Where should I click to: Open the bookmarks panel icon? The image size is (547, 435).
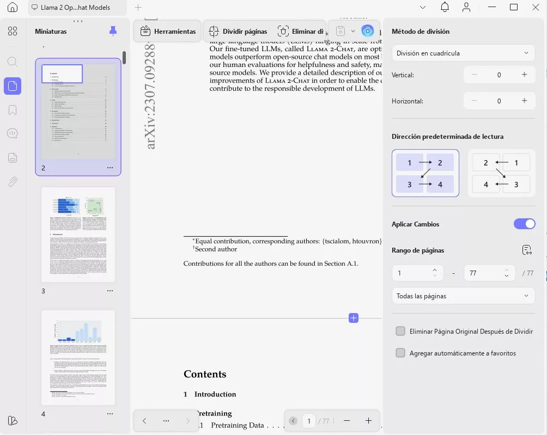(x=12, y=110)
